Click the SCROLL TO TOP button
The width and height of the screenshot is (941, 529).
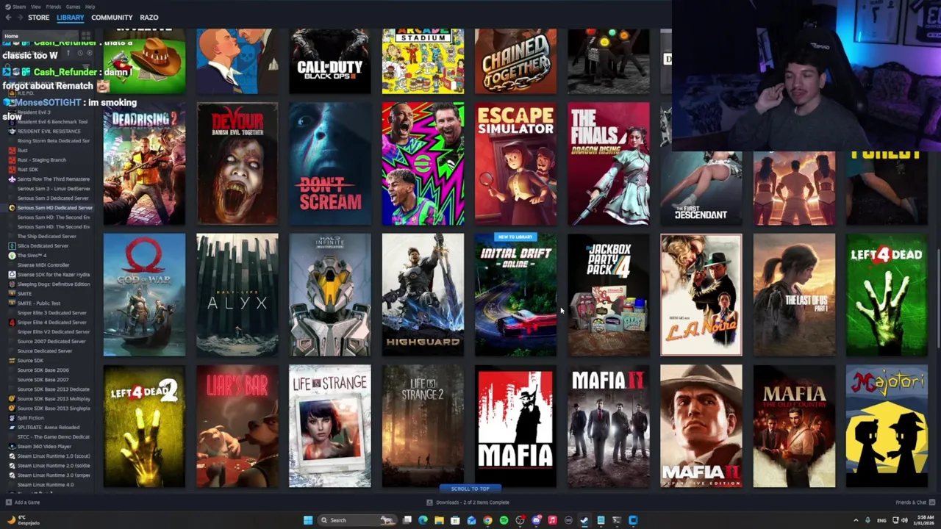pos(470,489)
